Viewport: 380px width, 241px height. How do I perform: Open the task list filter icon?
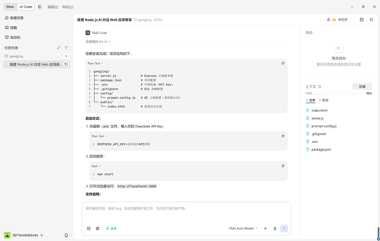coord(66,48)
